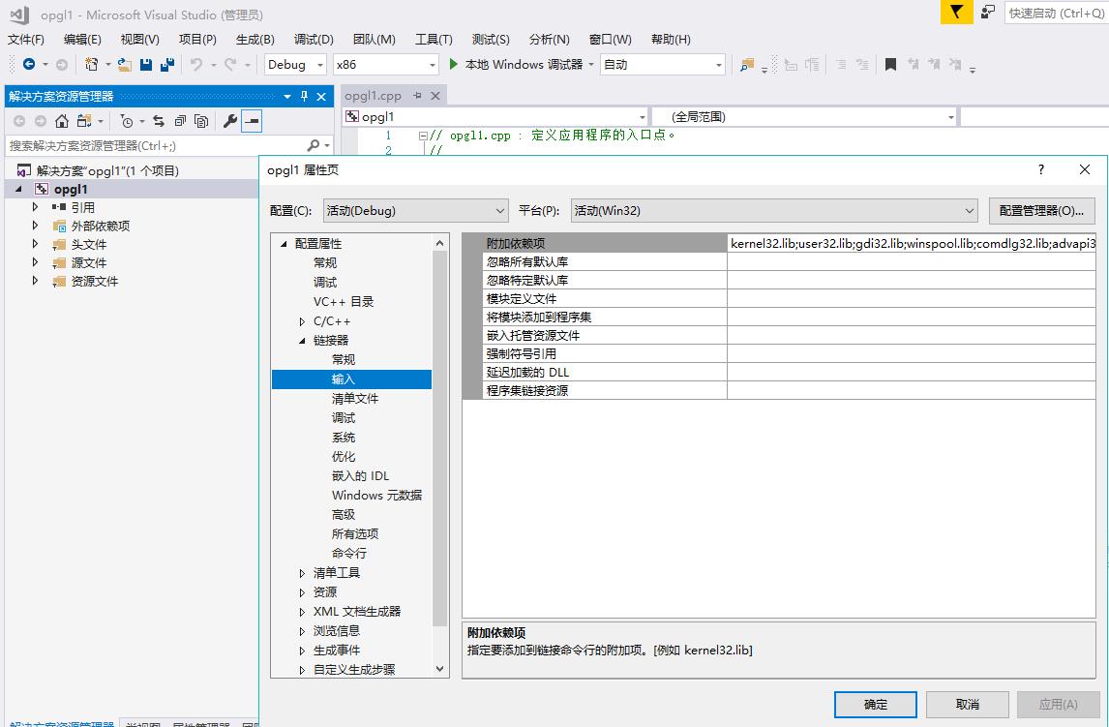Click Collapse All icon in Solution Explorer
This screenshot has width=1109, height=727.
(180, 121)
